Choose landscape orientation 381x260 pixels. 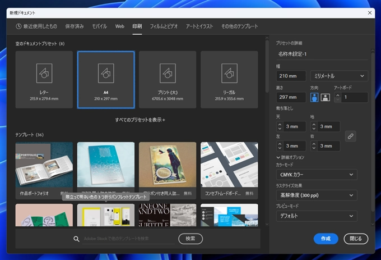pos(325,97)
